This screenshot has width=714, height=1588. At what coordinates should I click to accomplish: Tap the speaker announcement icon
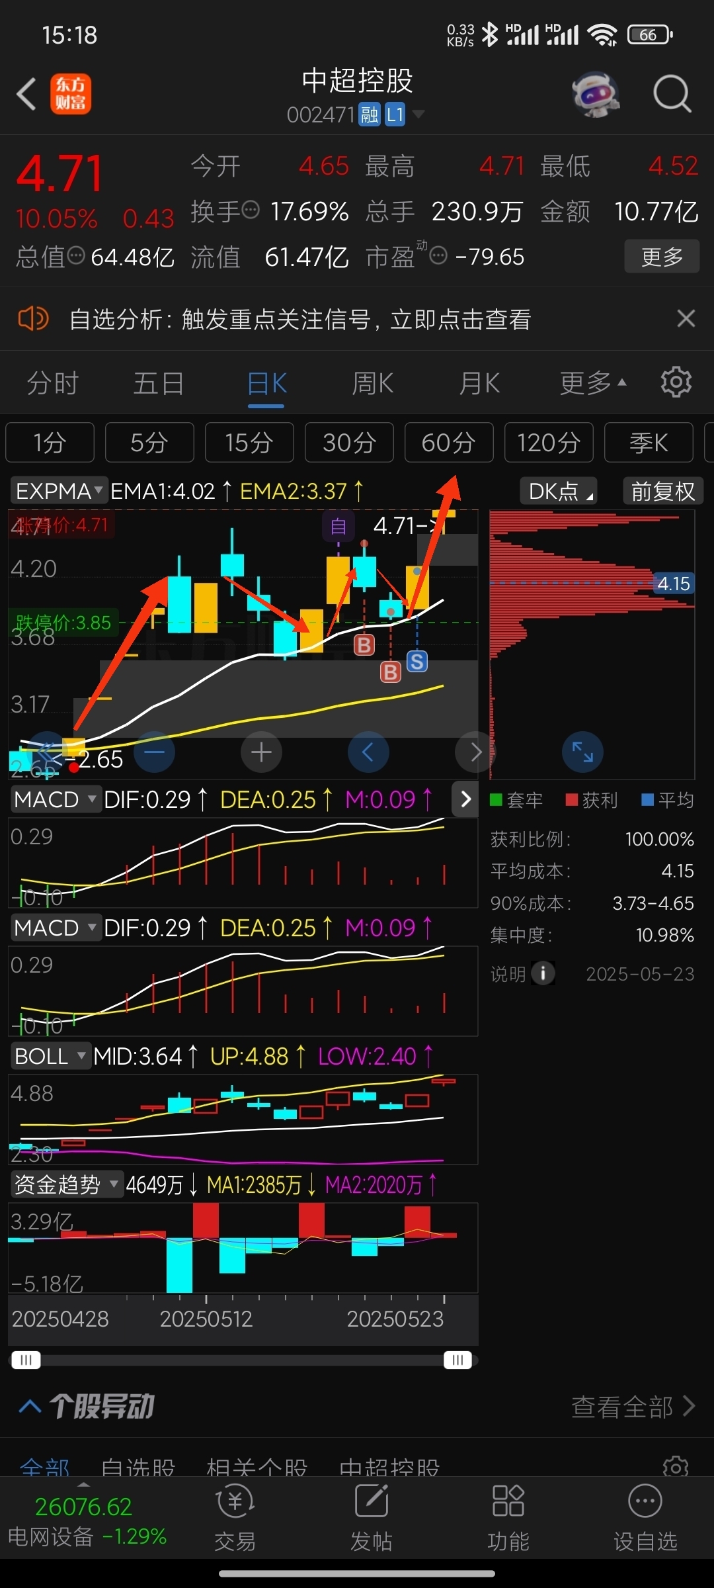tap(32, 319)
